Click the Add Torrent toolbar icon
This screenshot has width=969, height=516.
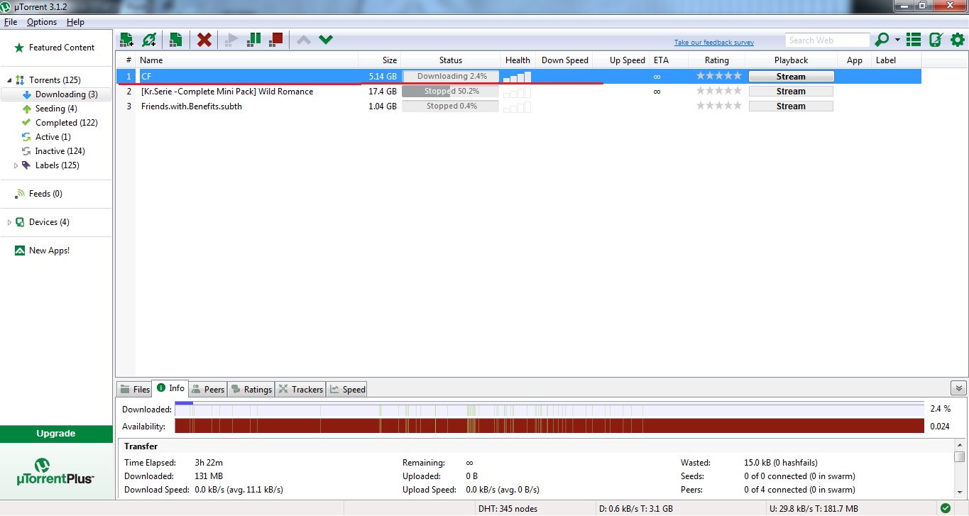pos(126,40)
